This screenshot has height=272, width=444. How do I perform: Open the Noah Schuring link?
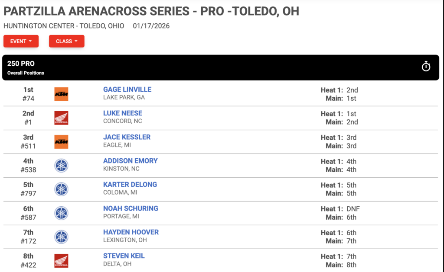[131, 208]
